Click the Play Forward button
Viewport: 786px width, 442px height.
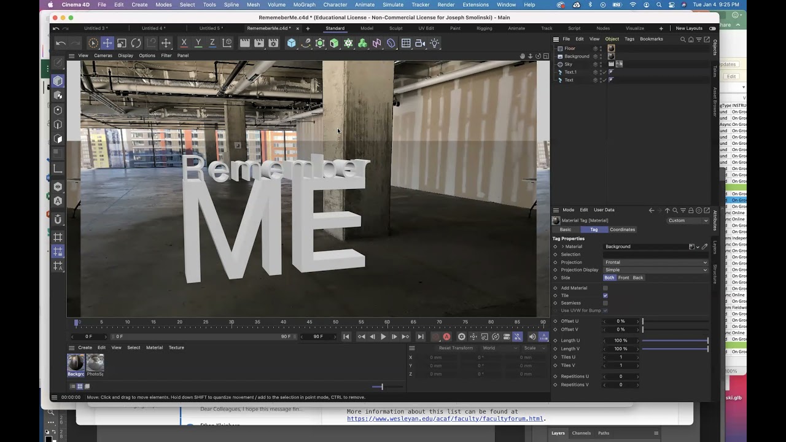click(383, 336)
